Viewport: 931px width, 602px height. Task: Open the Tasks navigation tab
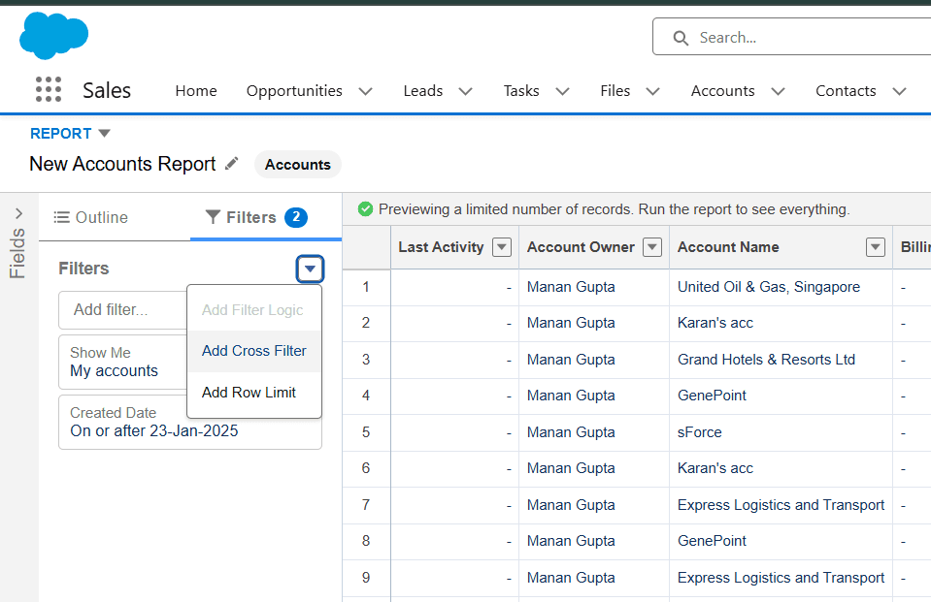click(x=521, y=91)
